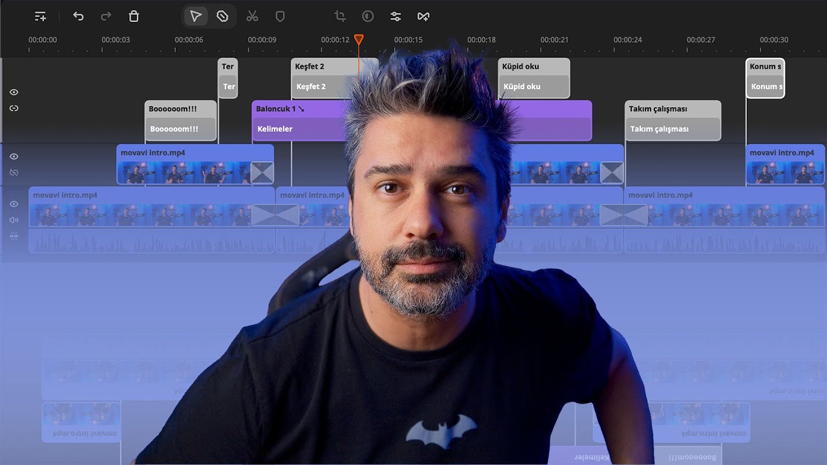Click the add transition icon
The image size is (827, 465).
point(423,16)
